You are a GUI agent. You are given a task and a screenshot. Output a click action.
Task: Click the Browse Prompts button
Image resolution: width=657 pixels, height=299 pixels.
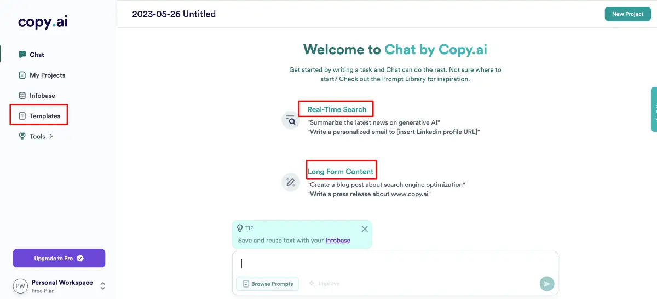(268, 284)
